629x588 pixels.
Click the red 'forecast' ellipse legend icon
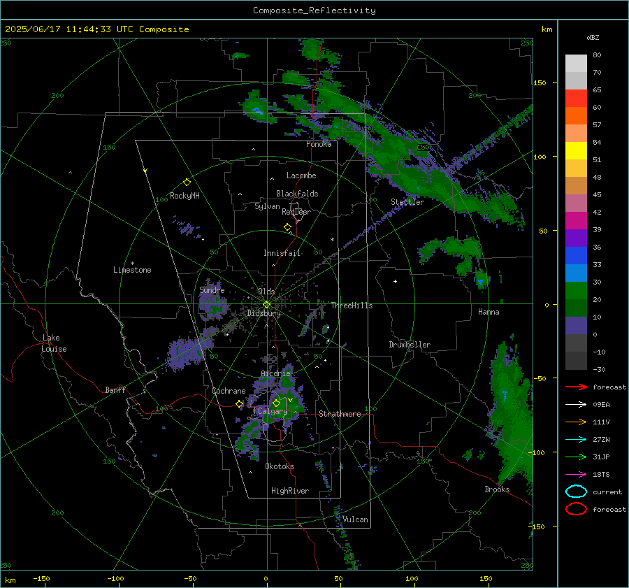point(576,509)
